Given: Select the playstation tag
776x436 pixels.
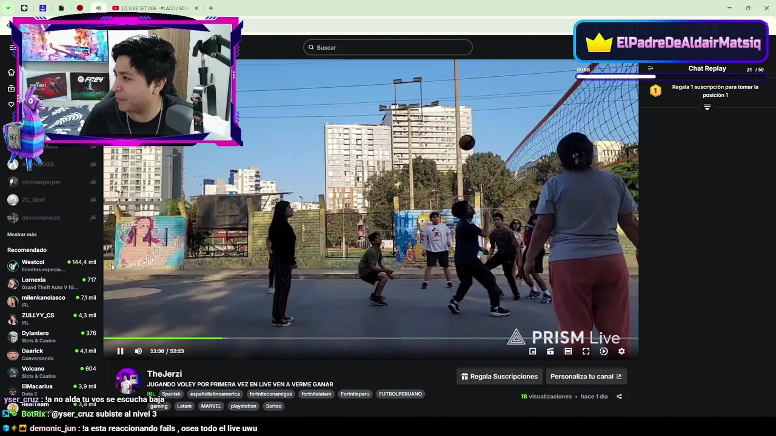Looking at the screenshot, I should click(243, 406).
